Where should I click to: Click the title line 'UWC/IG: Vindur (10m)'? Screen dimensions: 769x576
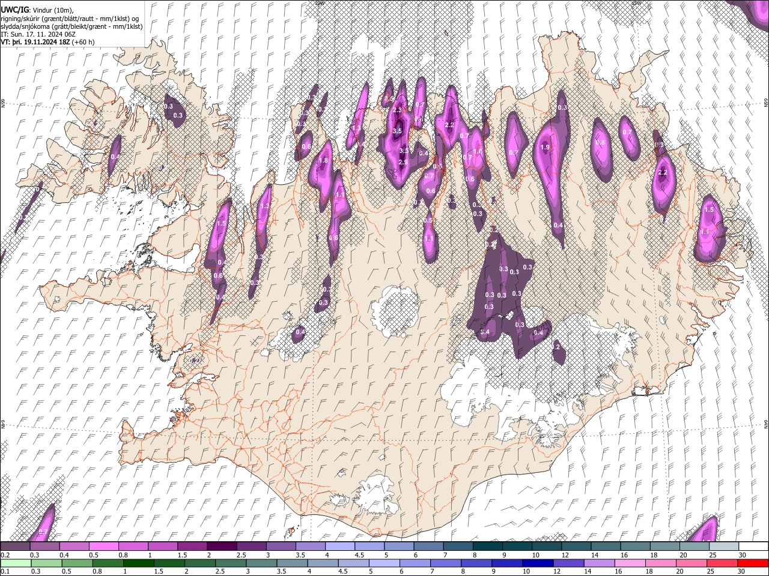(37, 10)
